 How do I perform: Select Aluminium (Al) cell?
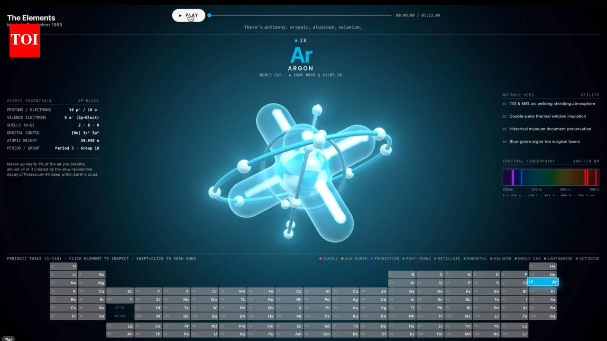coord(402,283)
